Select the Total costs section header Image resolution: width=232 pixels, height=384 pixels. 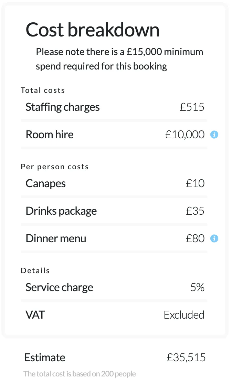pyautogui.click(x=43, y=90)
